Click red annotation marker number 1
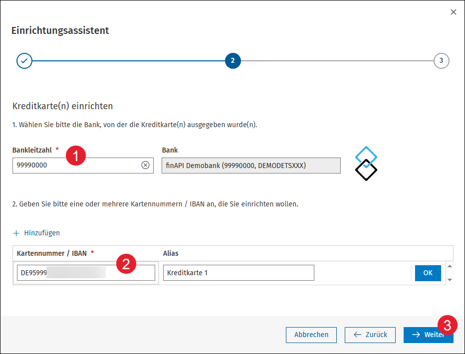Viewport: 465px width, 354px height. [x=76, y=156]
